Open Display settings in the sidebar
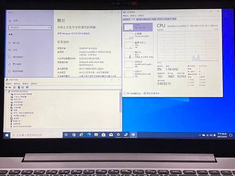Screen dimensions: 235x176 tap(14, 43)
